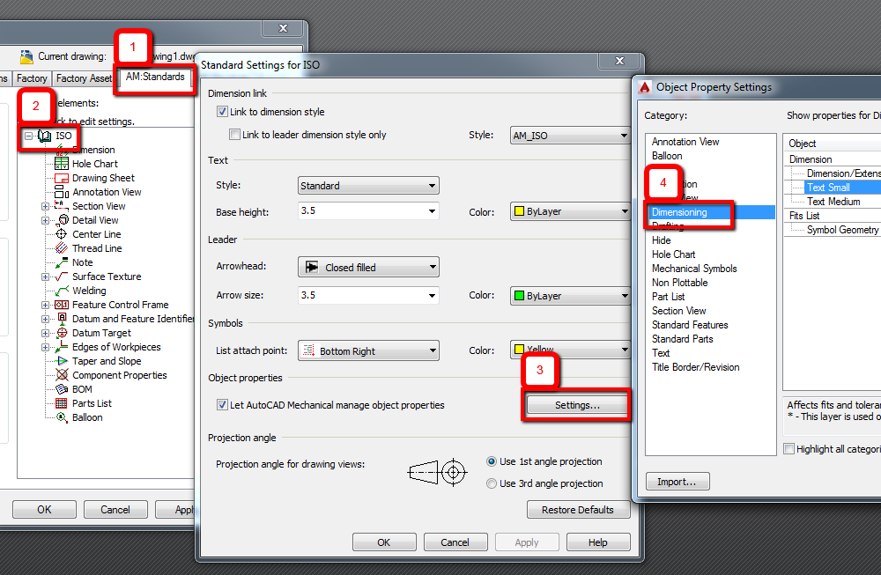Click the Settings... button
The height and width of the screenshot is (575, 881).
tap(577, 405)
